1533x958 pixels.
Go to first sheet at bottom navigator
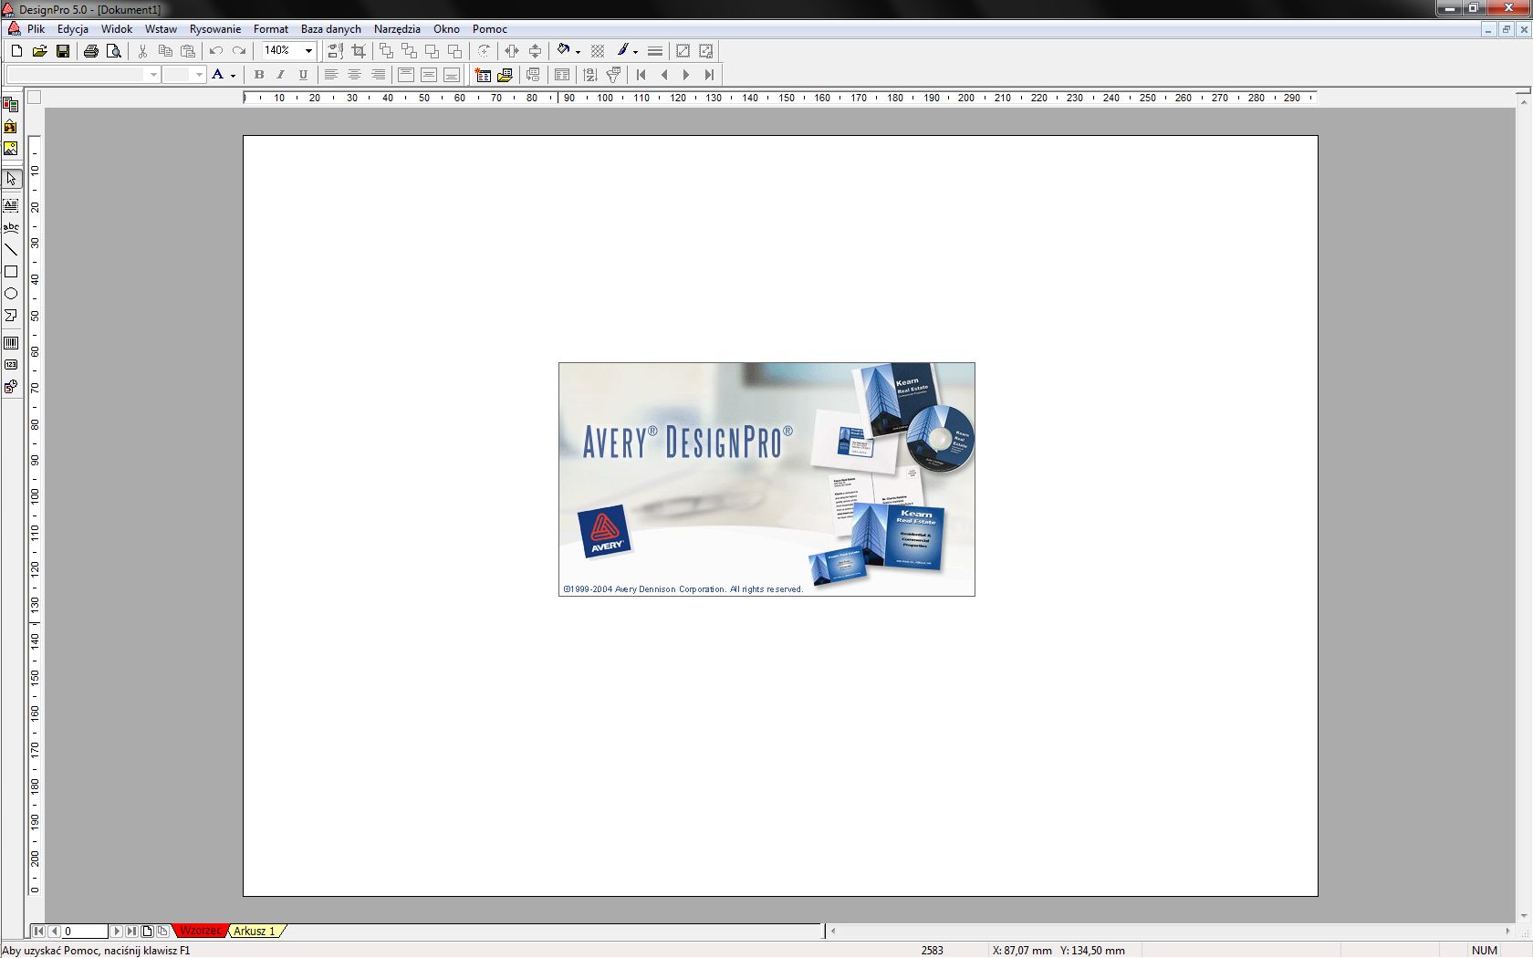pos(38,932)
